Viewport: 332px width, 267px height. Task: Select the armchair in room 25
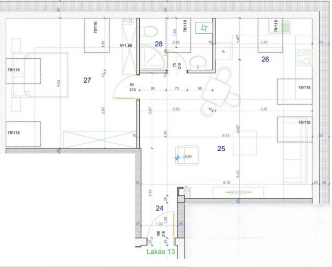pyautogui.click(x=186, y=156)
